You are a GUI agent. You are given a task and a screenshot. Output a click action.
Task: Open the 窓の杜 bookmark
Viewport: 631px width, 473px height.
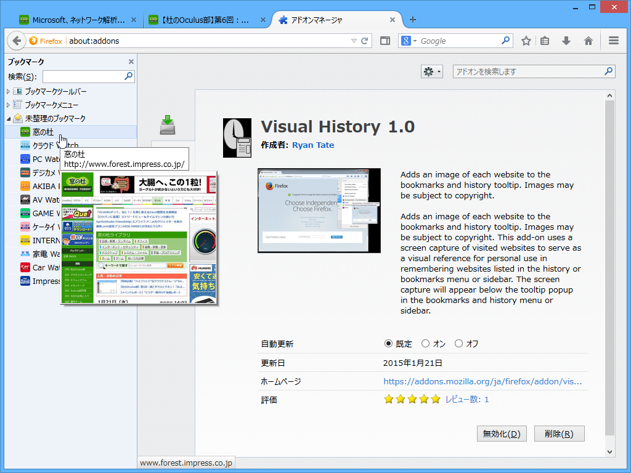(x=71, y=132)
